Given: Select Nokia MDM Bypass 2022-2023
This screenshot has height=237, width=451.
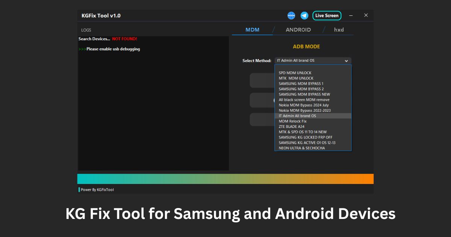Looking at the screenshot, I should click(x=313, y=111).
